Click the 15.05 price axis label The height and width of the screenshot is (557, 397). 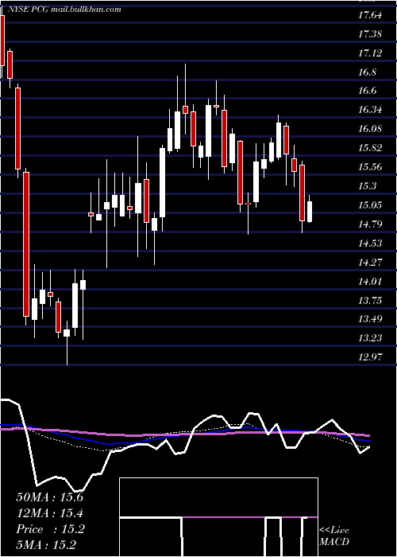(x=370, y=205)
